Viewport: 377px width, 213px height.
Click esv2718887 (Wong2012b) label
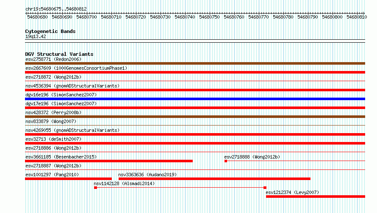pos(53,166)
